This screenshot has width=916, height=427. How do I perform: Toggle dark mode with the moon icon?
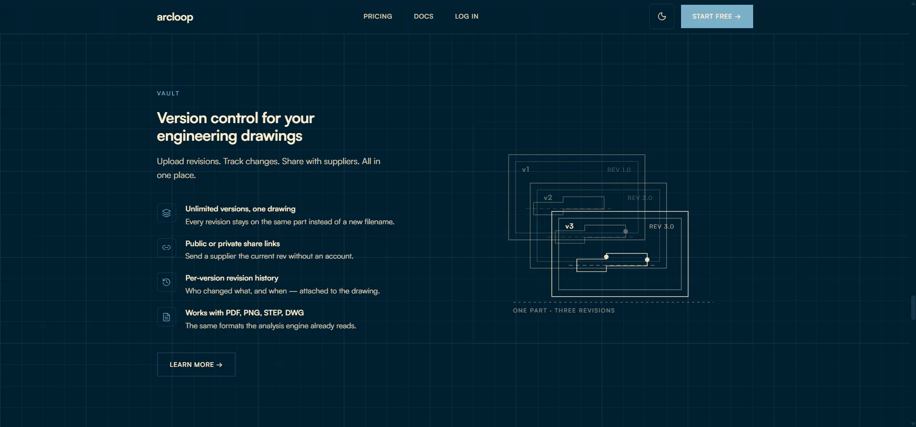pos(661,16)
